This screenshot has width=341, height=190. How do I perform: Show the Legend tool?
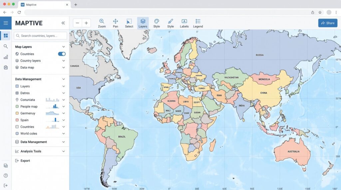click(x=198, y=23)
